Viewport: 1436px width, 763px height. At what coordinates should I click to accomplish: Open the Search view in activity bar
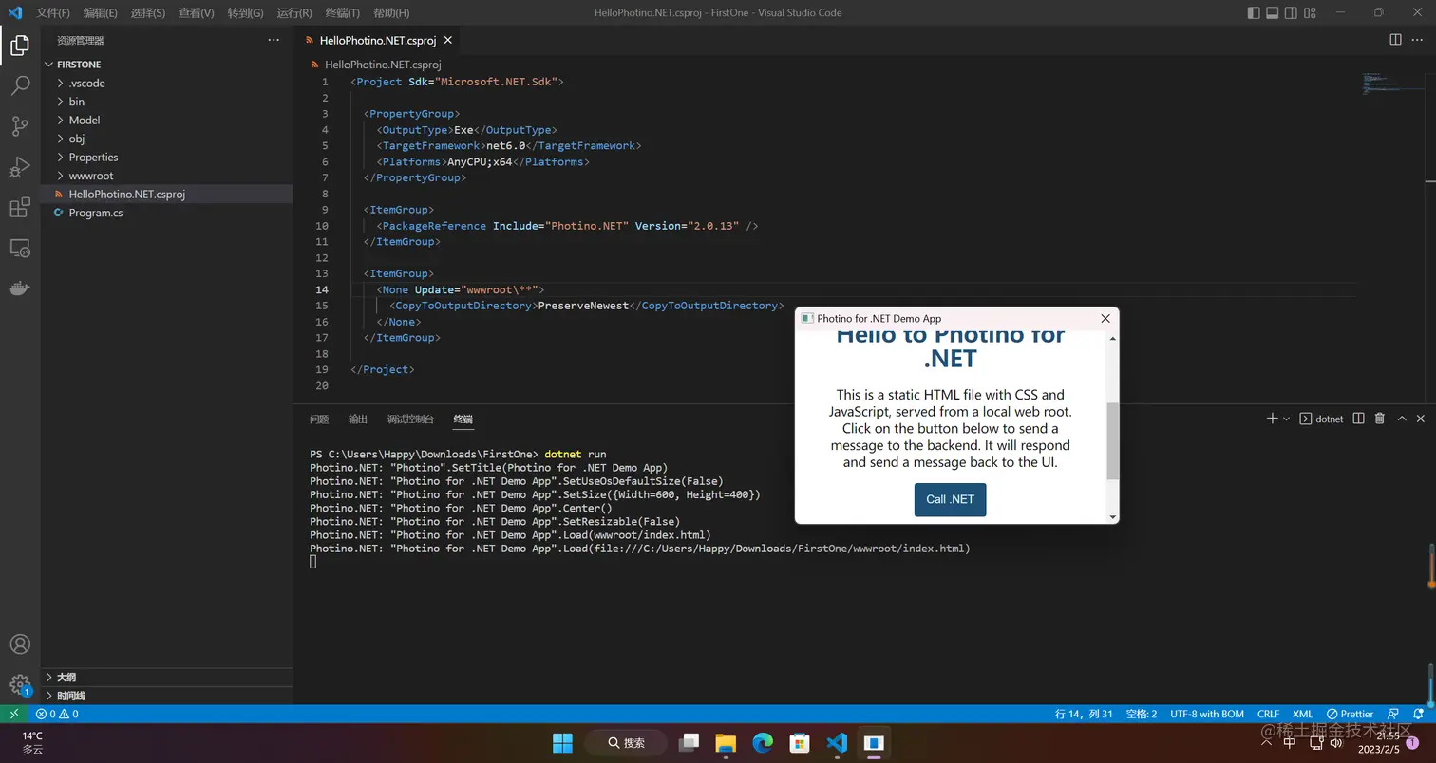pyautogui.click(x=20, y=85)
